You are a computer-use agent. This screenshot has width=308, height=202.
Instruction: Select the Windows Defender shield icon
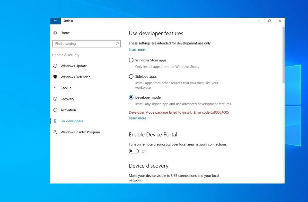(x=55, y=77)
